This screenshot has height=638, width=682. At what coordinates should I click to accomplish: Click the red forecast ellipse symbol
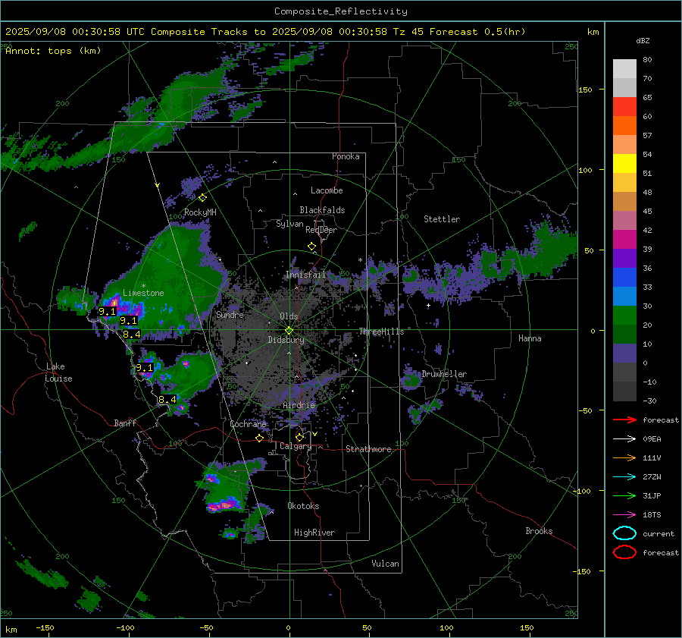[624, 552]
